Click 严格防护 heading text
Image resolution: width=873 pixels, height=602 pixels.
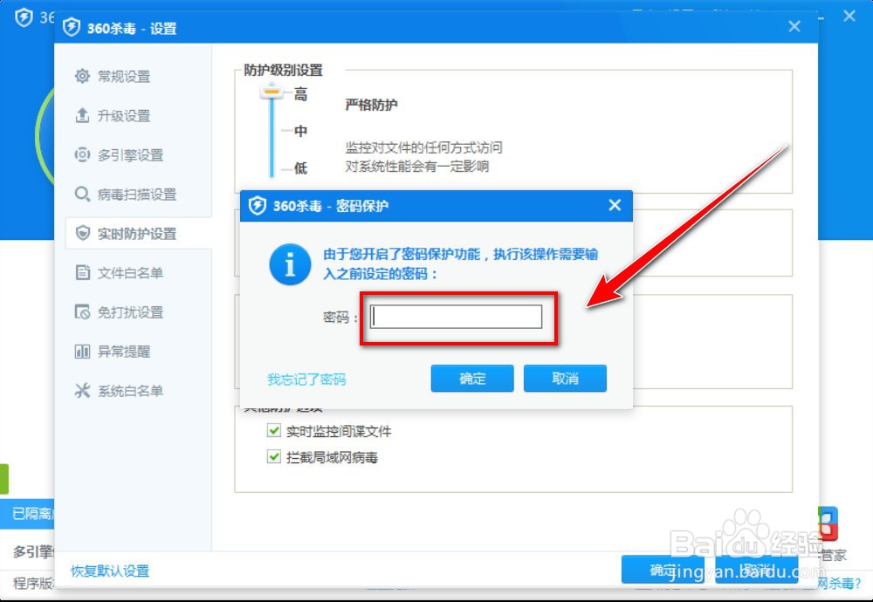(x=371, y=105)
